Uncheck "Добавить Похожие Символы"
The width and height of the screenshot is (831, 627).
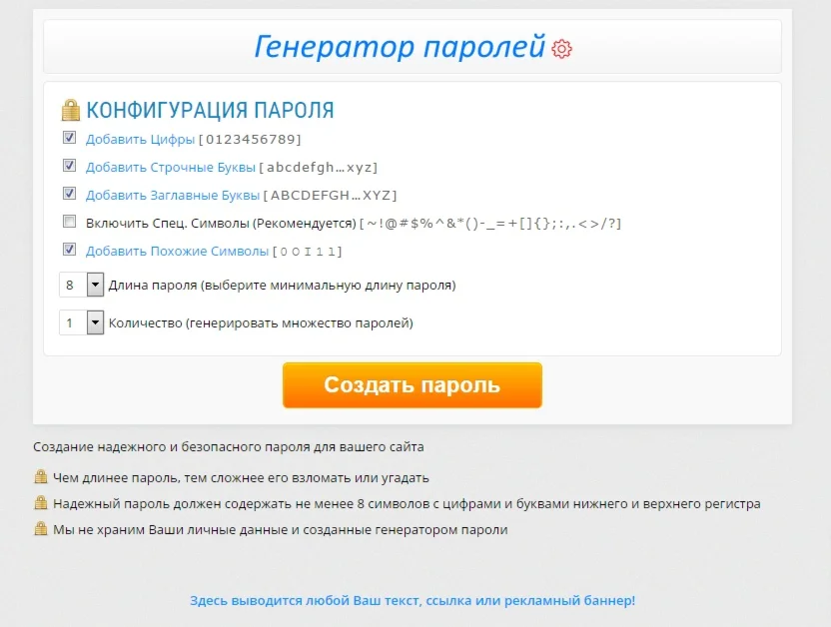(68, 252)
